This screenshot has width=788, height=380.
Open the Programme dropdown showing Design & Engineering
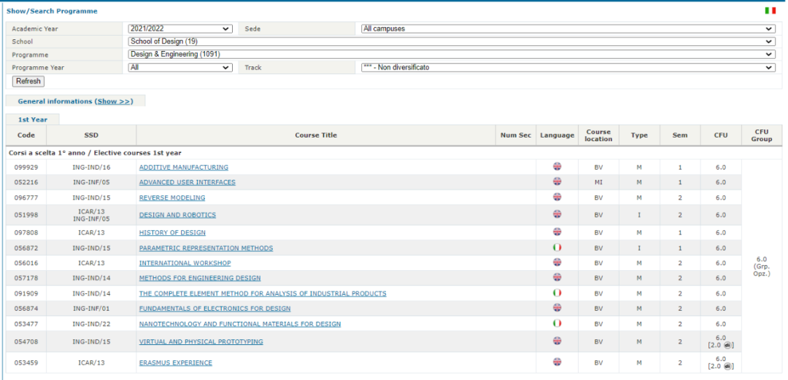450,54
